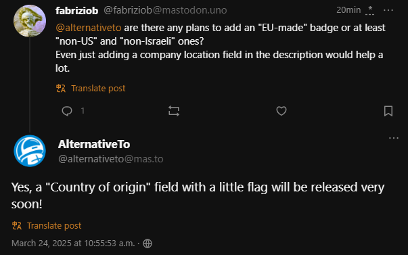Open the more options menu on fabriziob's post

click(388, 10)
